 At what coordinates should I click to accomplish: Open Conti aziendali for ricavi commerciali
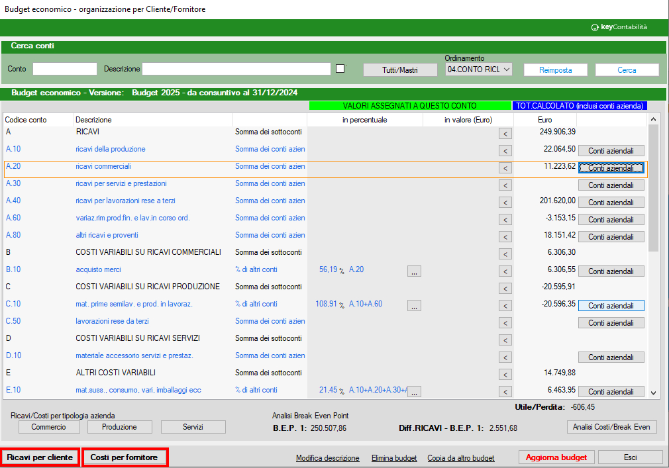[611, 168]
